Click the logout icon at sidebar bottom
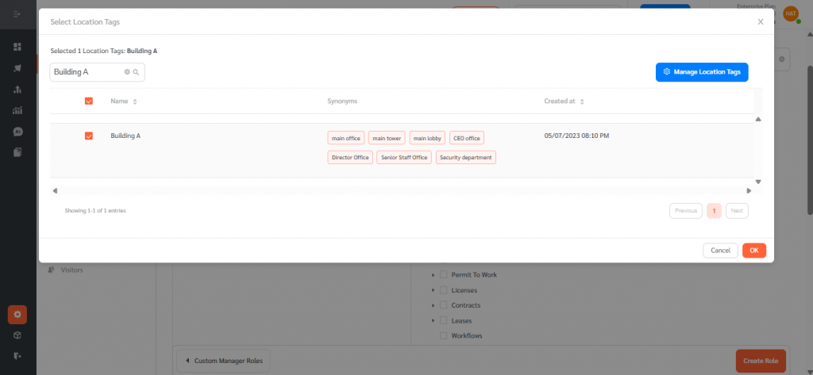Viewport: 813px width, 375px height. 17,356
